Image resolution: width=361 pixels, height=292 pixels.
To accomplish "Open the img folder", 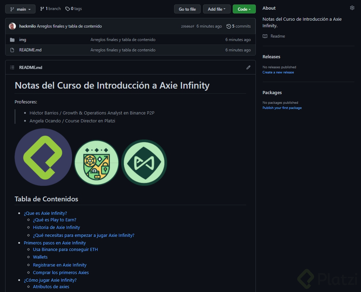I will (x=22, y=40).
